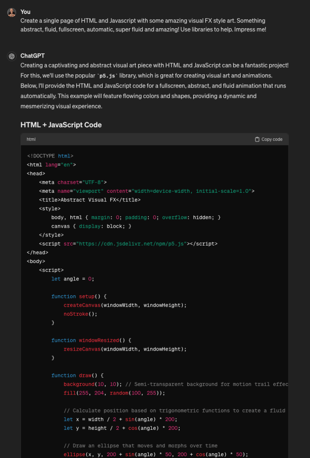This screenshot has width=310, height=458.
Task: Click the "You" sender name
Action: point(26,12)
